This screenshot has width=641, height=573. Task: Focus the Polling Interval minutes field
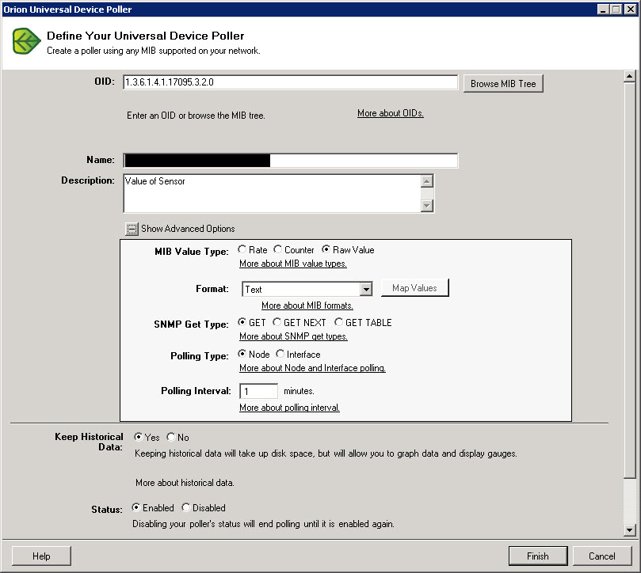click(259, 391)
